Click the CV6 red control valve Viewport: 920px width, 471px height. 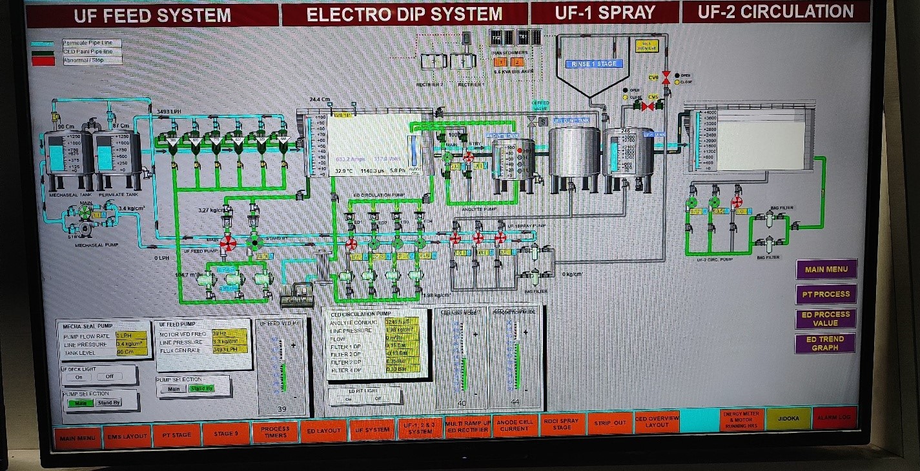[666, 77]
